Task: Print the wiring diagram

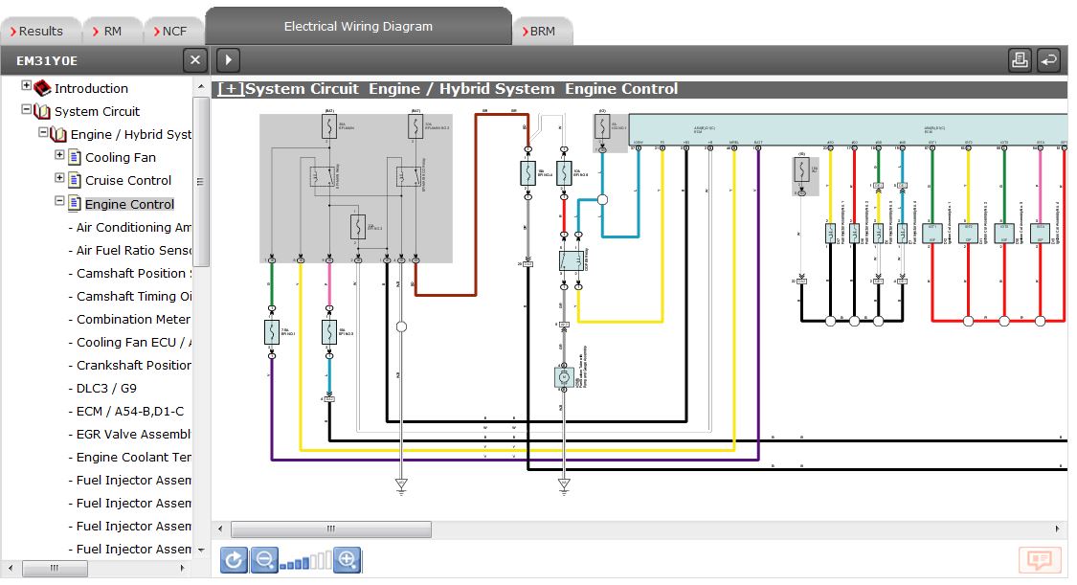Action: [x=1021, y=58]
